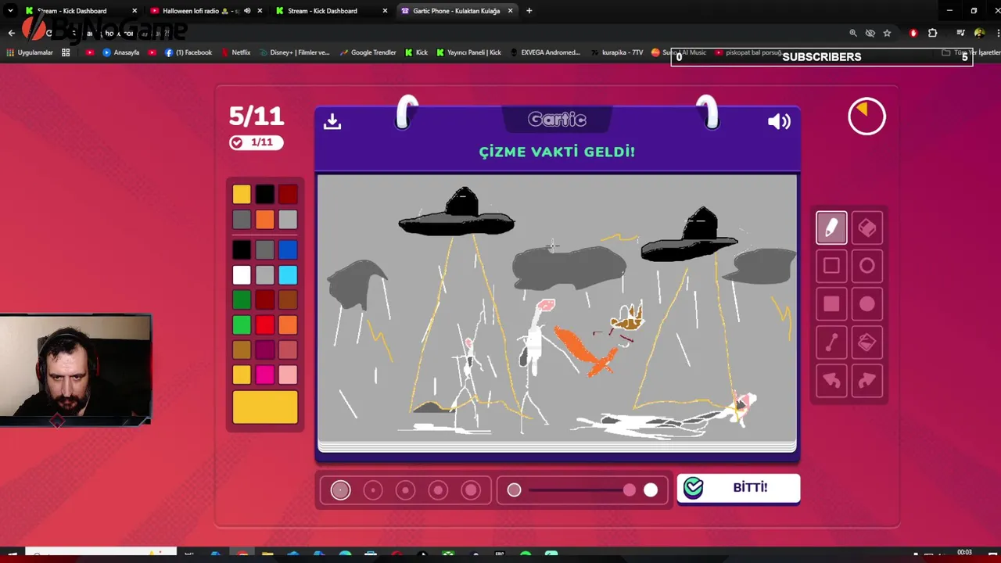Click the bookmark star in address bar
This screenshot has width=1001, height=563.
pos(887,33)
